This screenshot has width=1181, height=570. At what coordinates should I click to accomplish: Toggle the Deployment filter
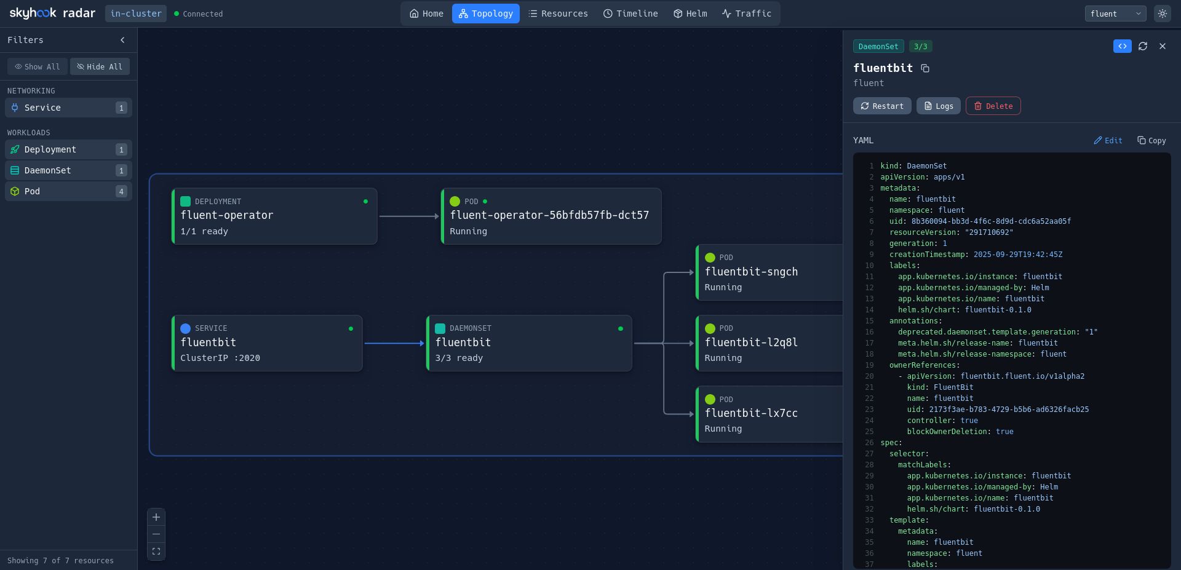pyautogui.click(x=68, y=149)
